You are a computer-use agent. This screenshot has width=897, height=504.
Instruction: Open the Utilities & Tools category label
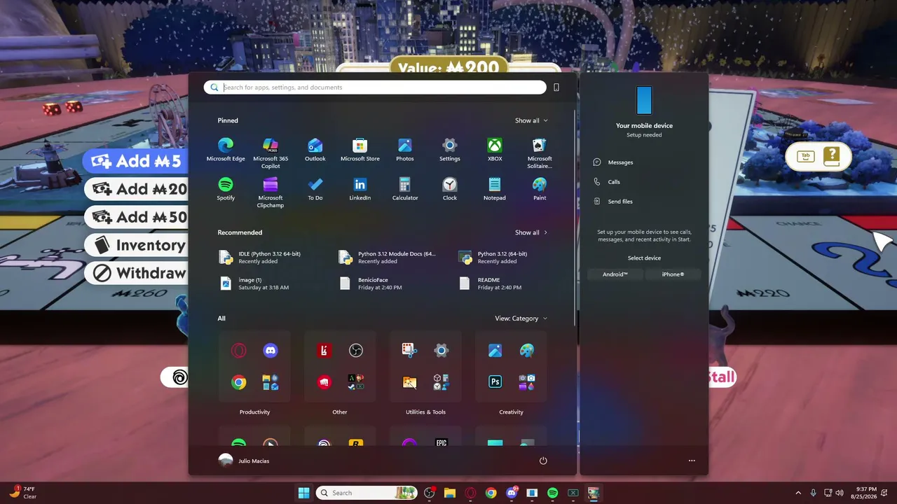pyautogui.click(x=425, y=412)
